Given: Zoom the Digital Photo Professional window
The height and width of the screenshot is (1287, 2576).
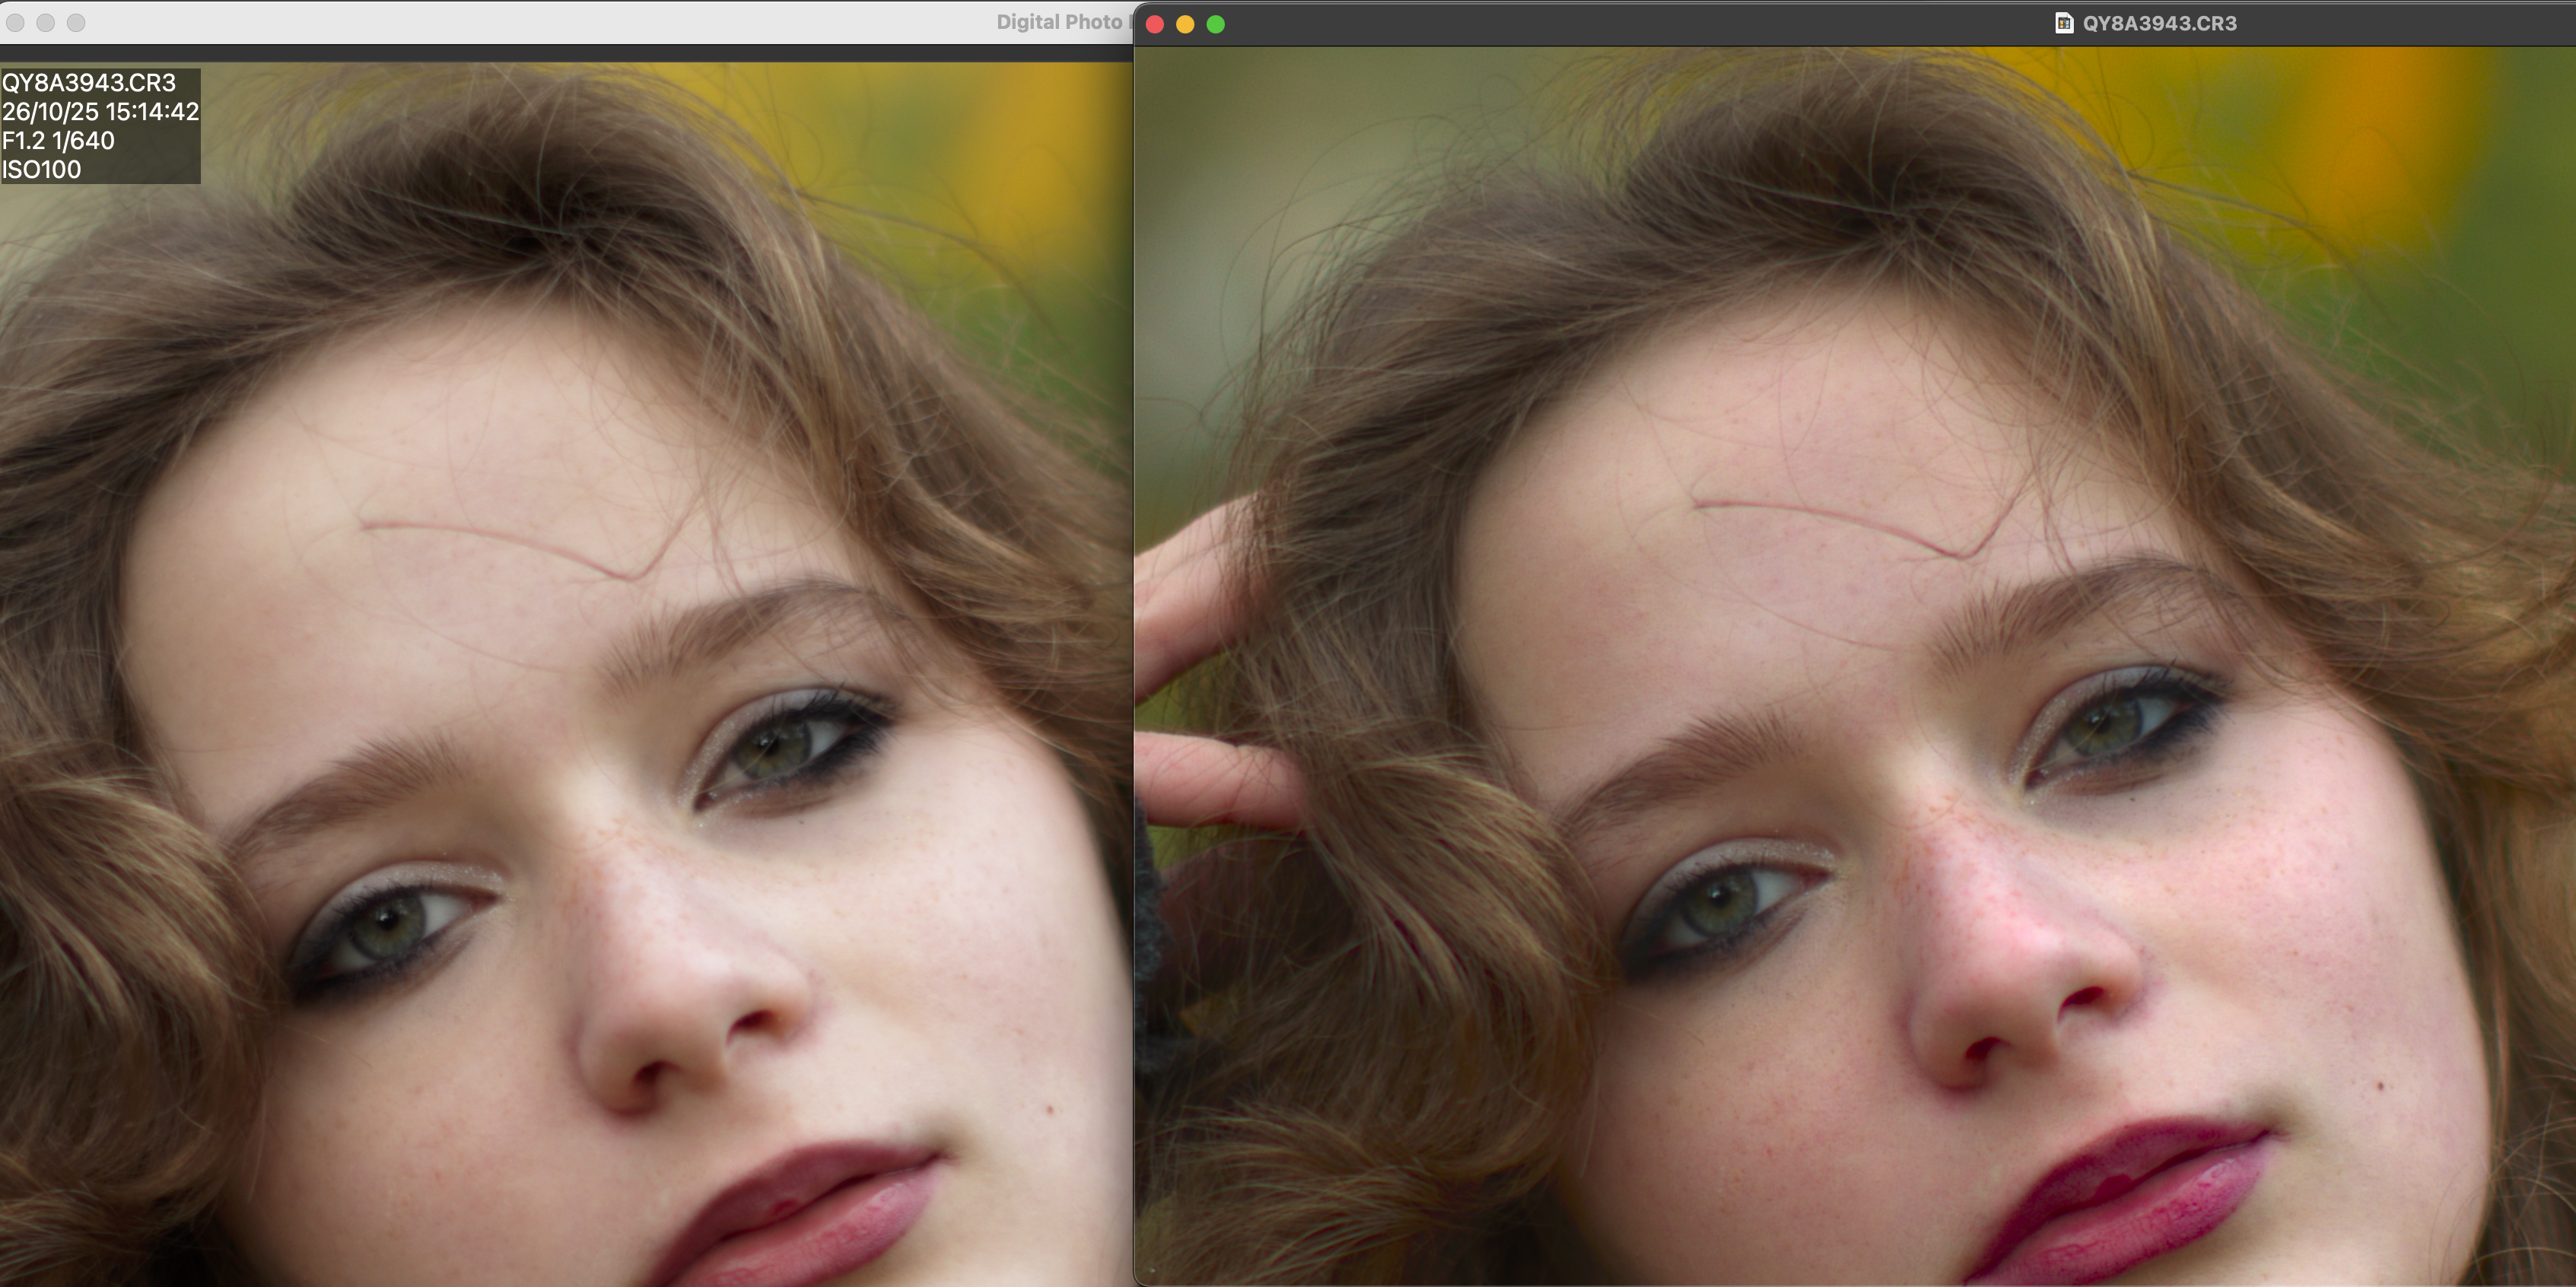Looking at the screenshot, I should point(76,22).
